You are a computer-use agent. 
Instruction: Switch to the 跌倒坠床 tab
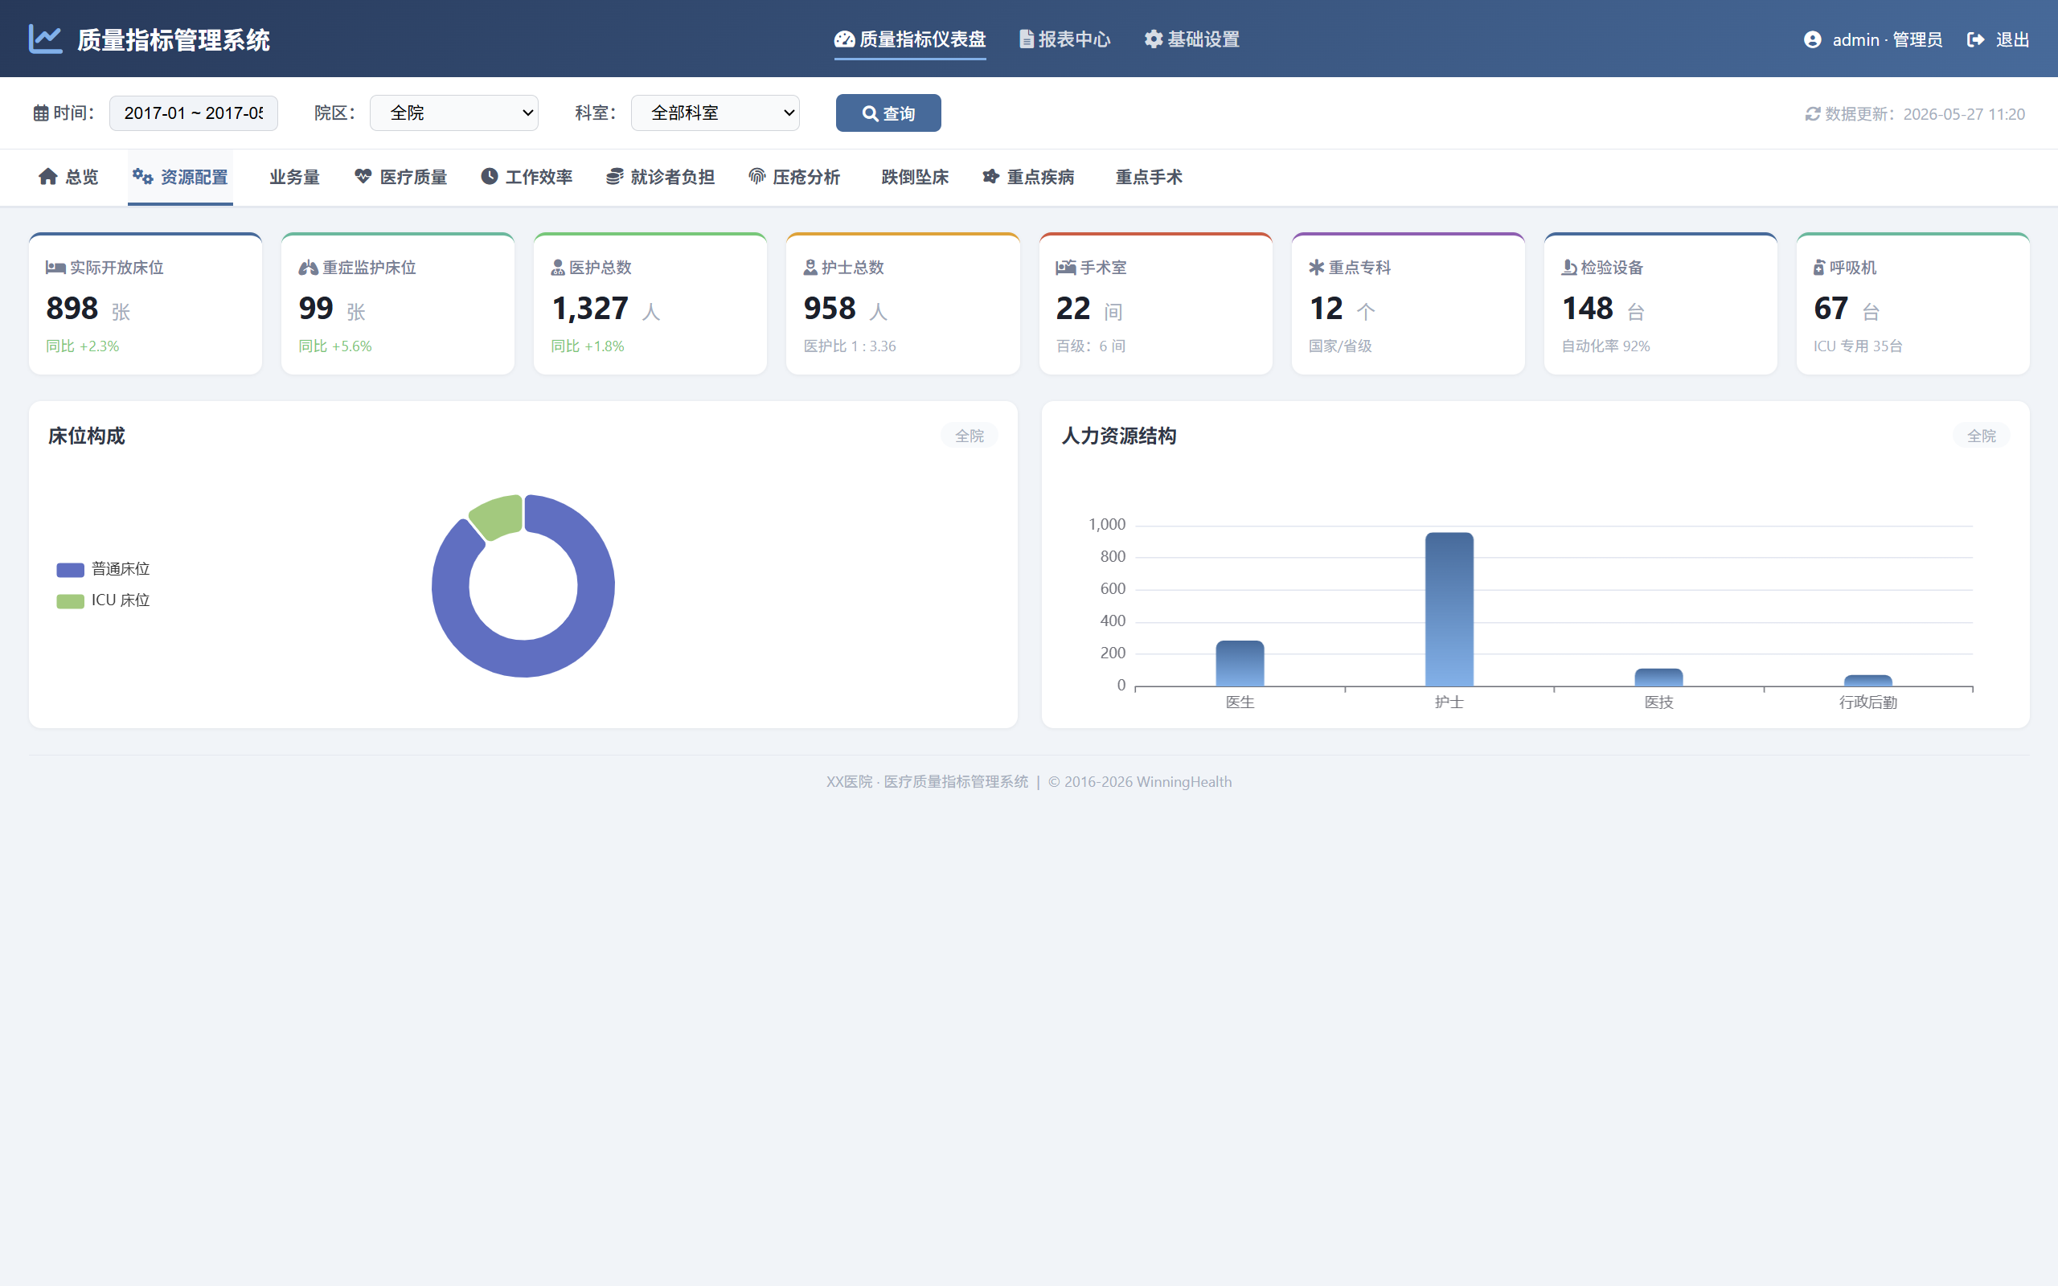coord(915,177)
